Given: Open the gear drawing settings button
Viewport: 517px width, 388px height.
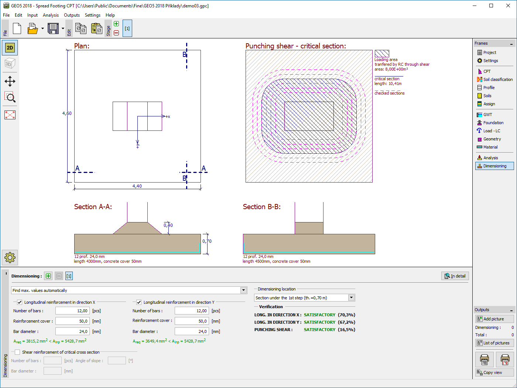Looking at the screenshot, I should [x=10, y=257].
